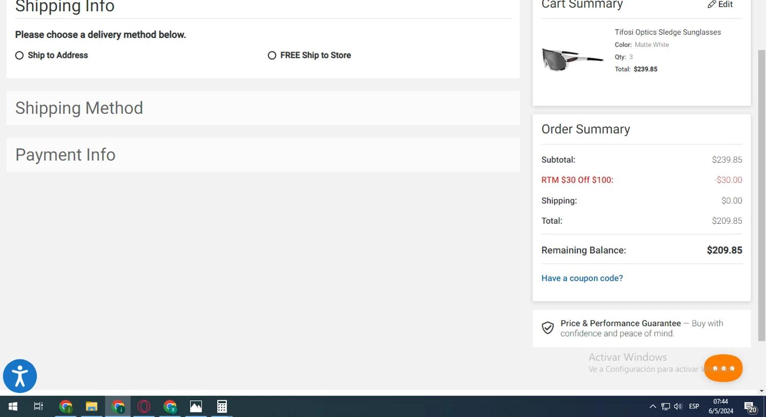The width and height of the screenshot is (766, 417).
Task: Switch to the active Chrome window icon
Action: pyautogui.click(x=118, y=406)
